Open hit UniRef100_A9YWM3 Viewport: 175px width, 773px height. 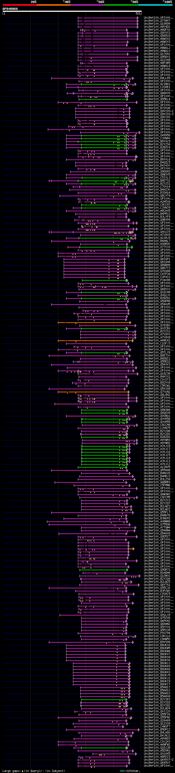[157, 440]
